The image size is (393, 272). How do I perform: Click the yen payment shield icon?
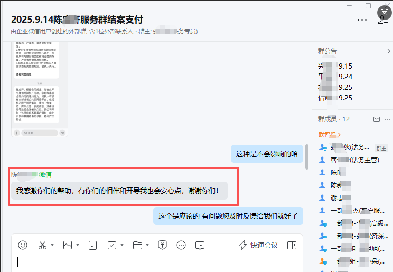point(162,245)
